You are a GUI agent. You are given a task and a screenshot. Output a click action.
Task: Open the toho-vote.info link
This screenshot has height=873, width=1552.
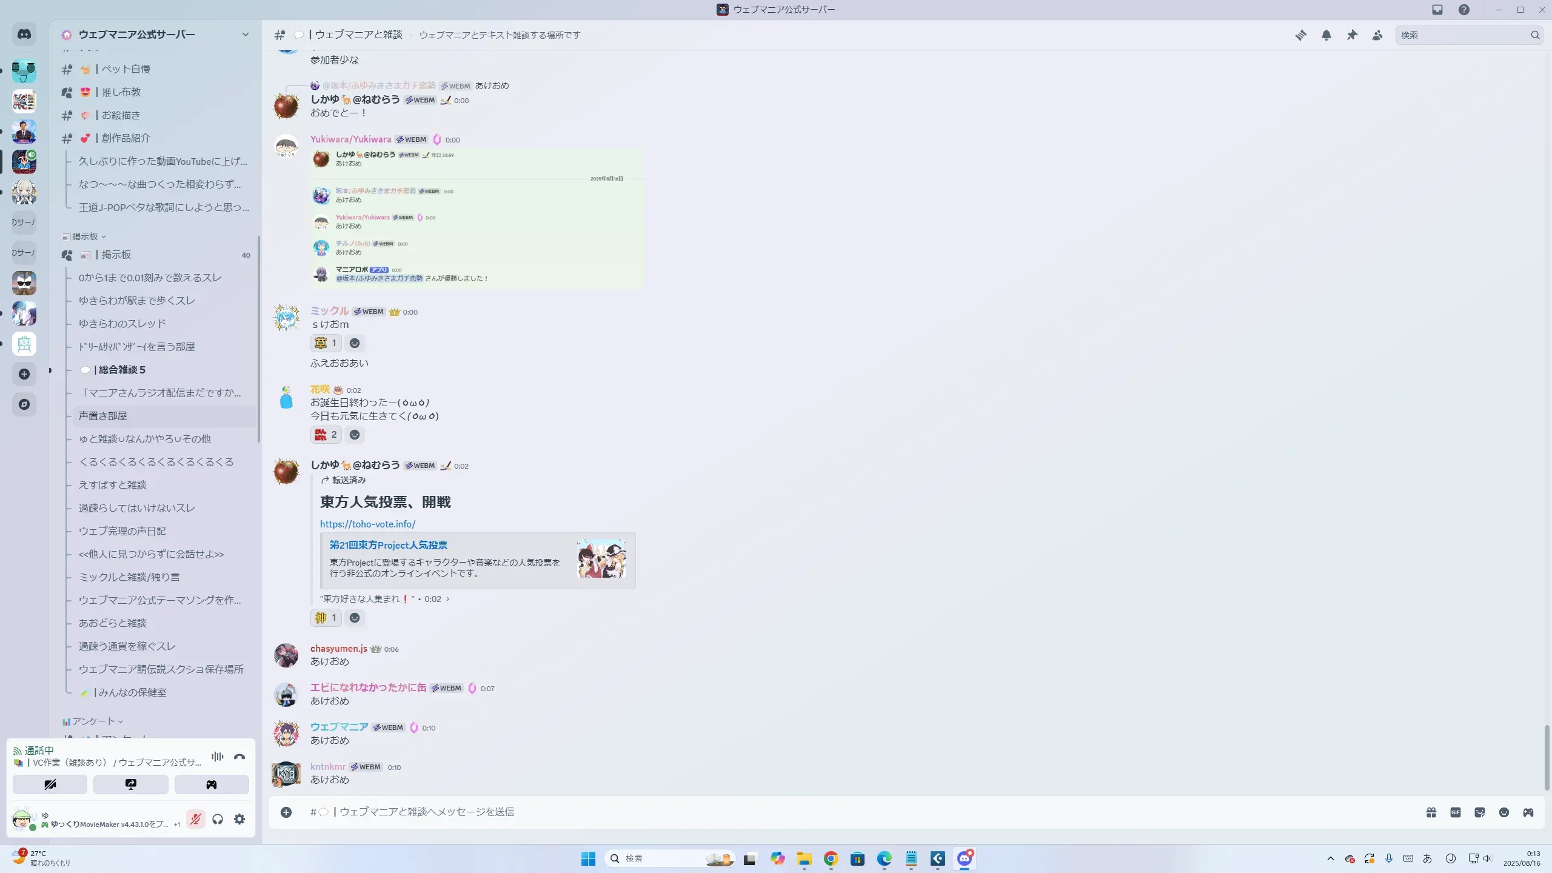click(367, 524)
